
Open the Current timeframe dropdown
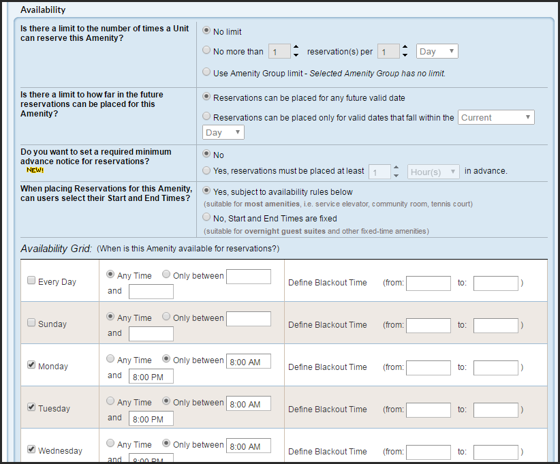click(x=496, y=117)
